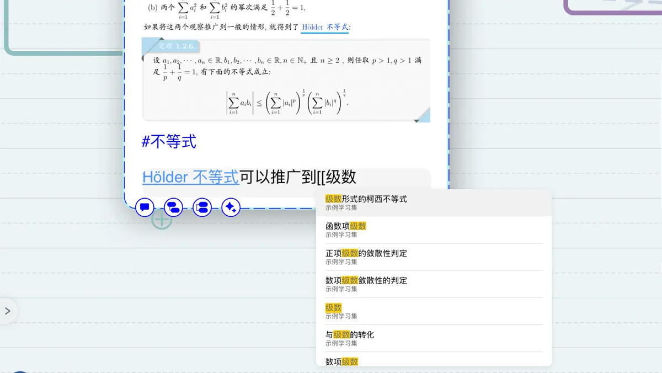
Task: Expand the left sidebar chevron
Action: tap(8, 311)
